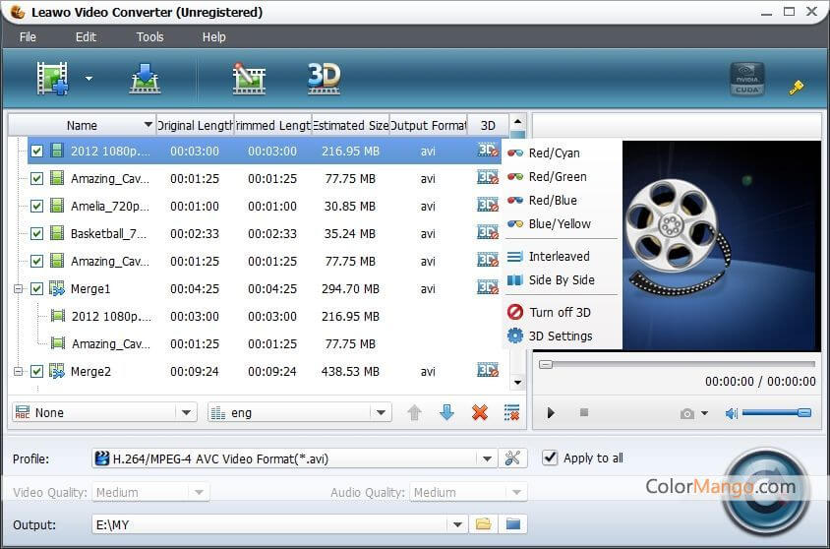The image size is (830, 549).
Task: Open the Tools menu
Action: point(149,37)
